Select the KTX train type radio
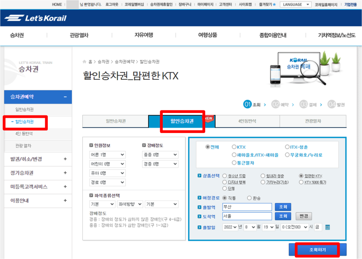 click(x=234, y=147)
